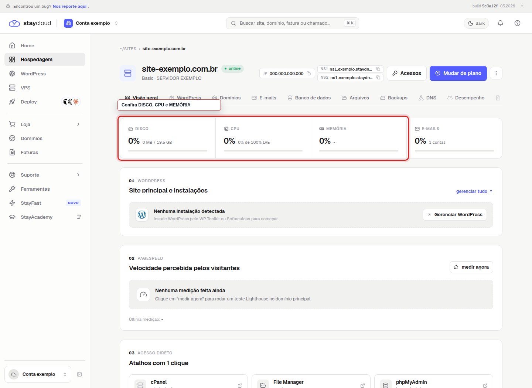Select Hospedagem in the sidebar

(x=45, y=59)
